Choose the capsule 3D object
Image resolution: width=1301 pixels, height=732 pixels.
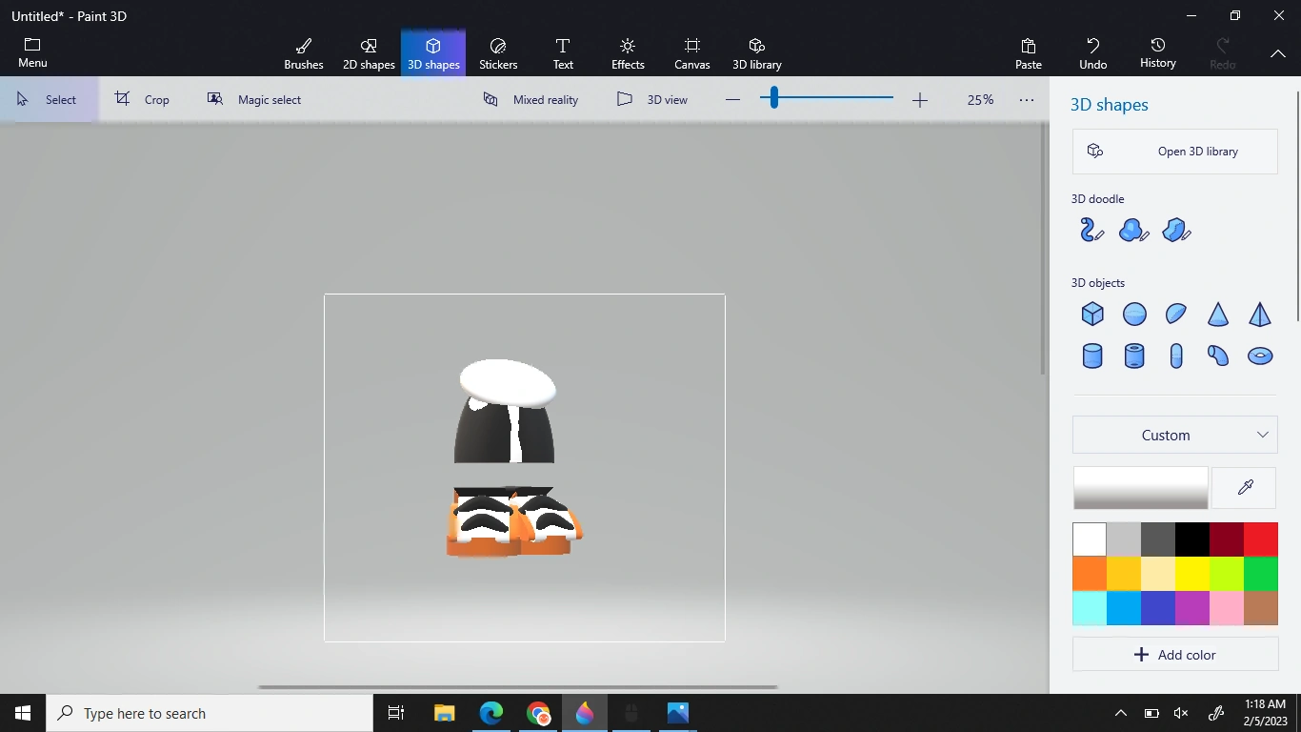[x=1176, y=356]
